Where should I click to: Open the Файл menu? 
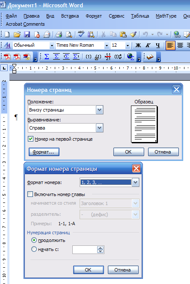click(x=11, y=16)
